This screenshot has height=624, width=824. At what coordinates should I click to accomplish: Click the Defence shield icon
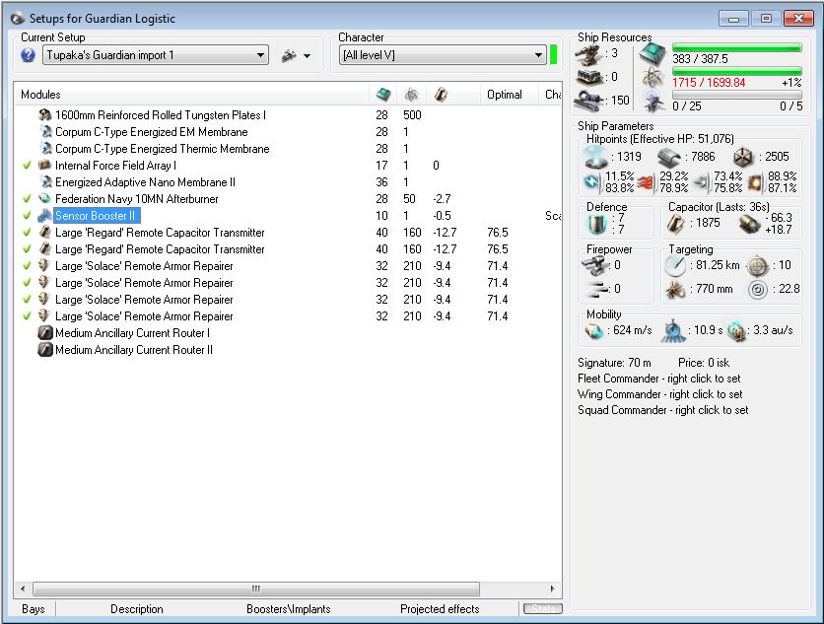pyautogui.click(x=597, y=225)
